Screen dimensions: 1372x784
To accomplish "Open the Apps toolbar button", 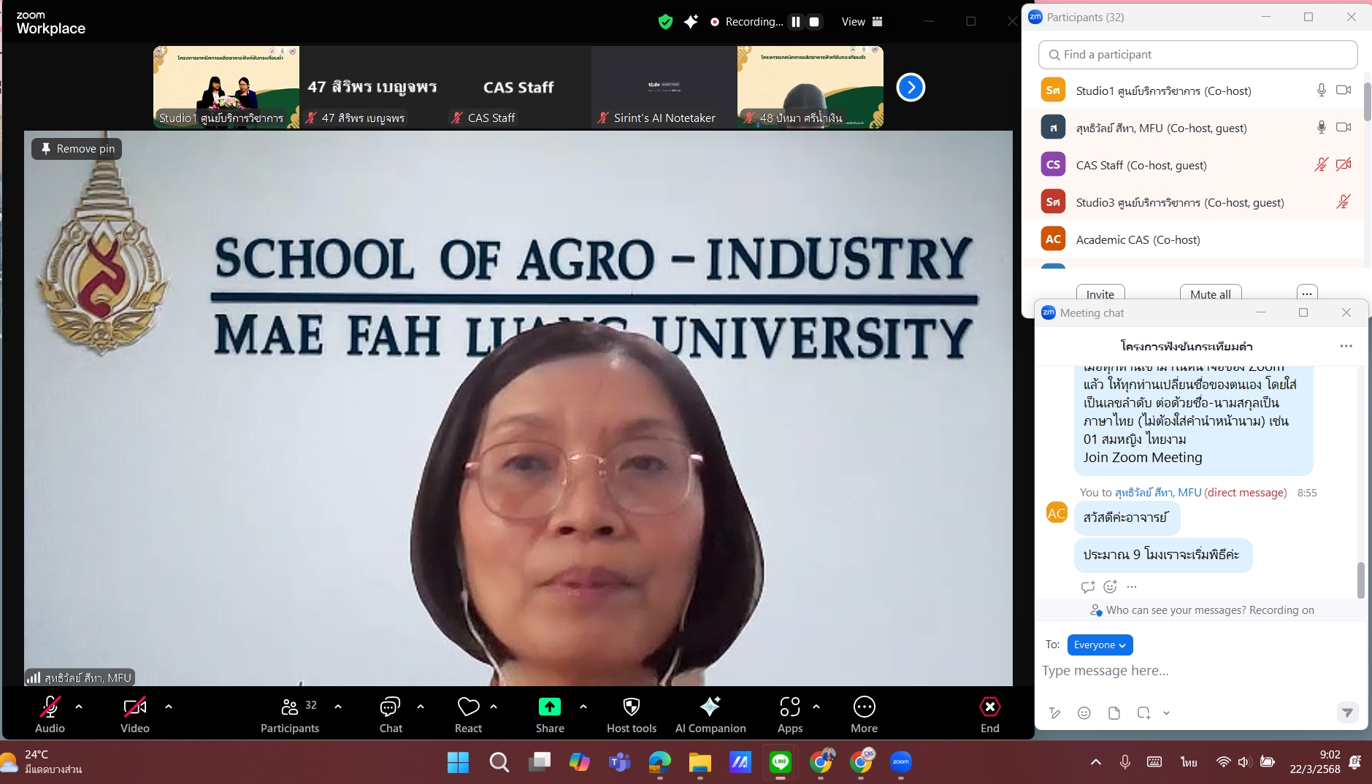I will click(x=790, y=714).
